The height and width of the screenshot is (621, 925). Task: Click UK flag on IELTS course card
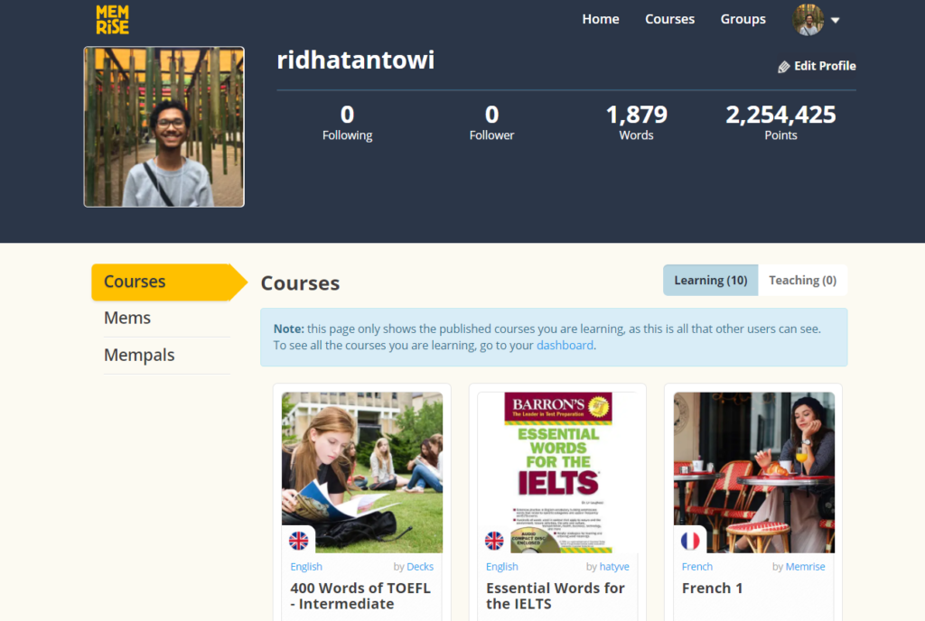[x=494, y=541]
